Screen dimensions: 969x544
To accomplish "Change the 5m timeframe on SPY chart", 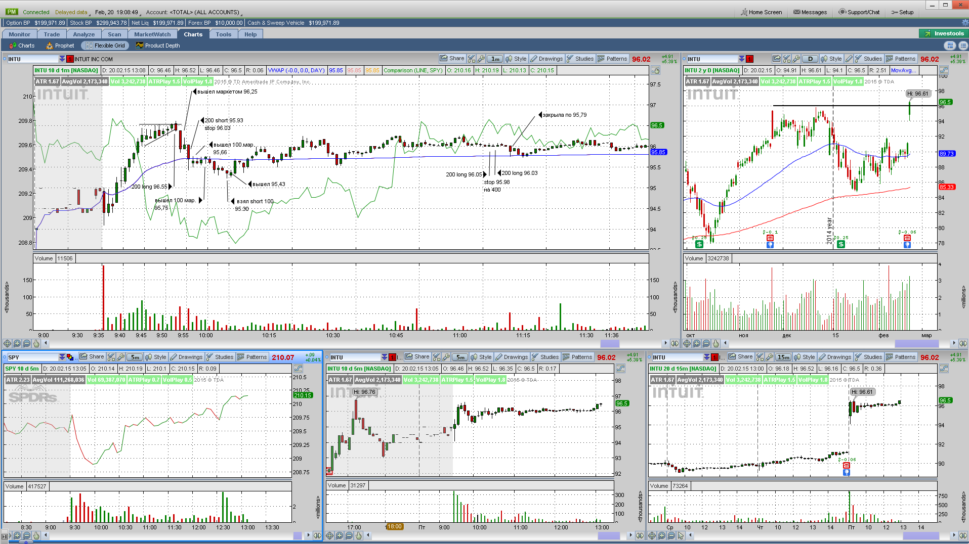I will pyautogui.click(x=135, y=357).
